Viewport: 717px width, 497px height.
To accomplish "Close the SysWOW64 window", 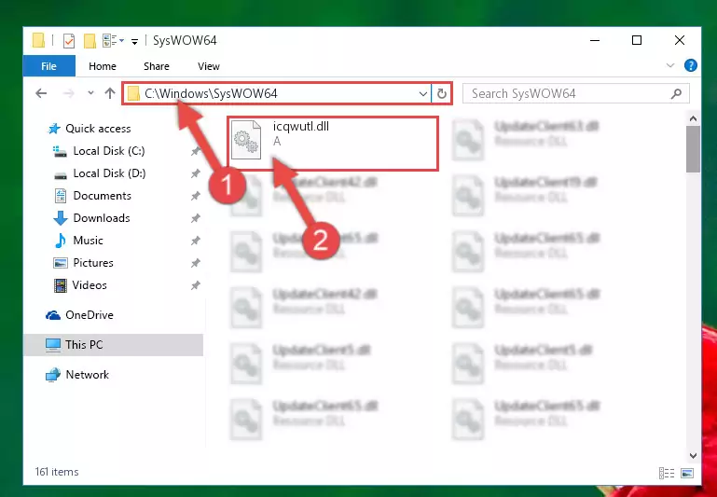I will [680, 40].
